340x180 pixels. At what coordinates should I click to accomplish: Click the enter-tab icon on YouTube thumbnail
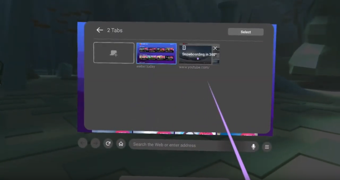click(184, 48)
